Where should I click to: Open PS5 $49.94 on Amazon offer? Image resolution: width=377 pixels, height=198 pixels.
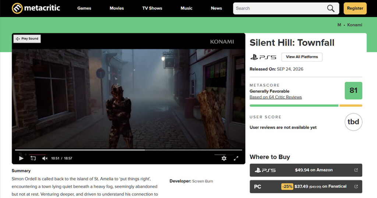tap(306, 170)
